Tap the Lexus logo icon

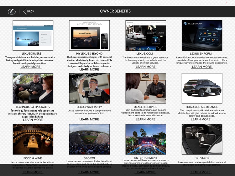[x=12, y=12]
